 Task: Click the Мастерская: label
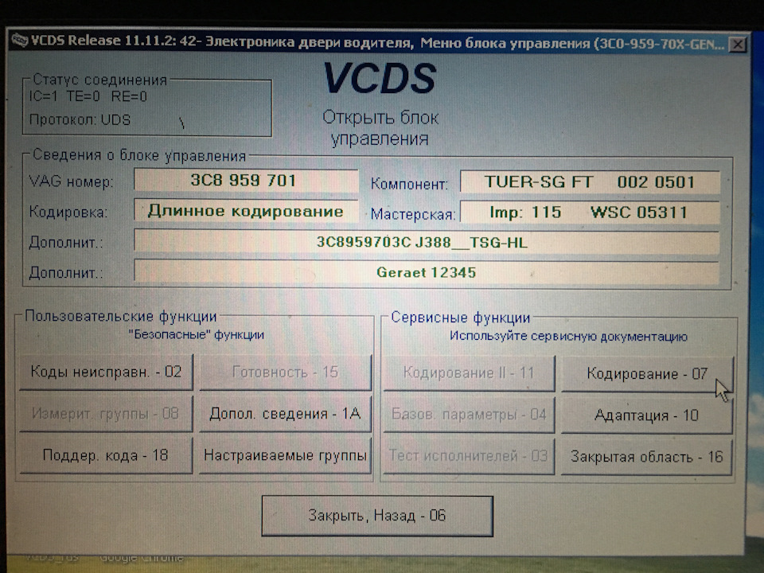click(x=413, y=214)
